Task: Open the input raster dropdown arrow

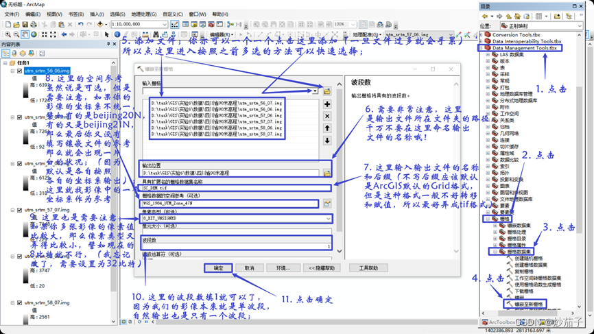Action: [x=315, y=91]
